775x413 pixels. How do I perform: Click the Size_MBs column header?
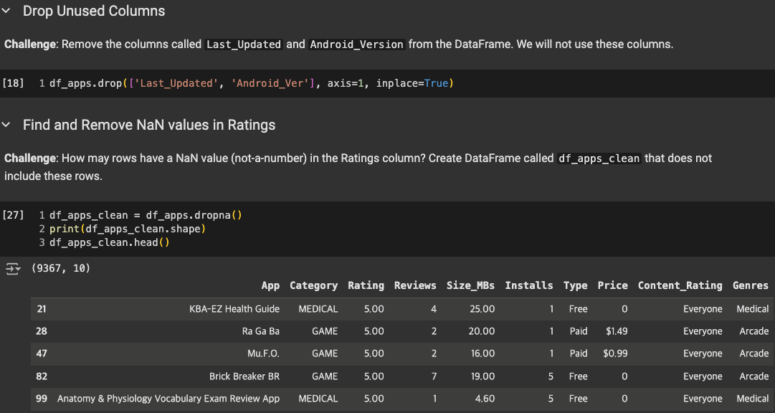[x=470, y=285]
